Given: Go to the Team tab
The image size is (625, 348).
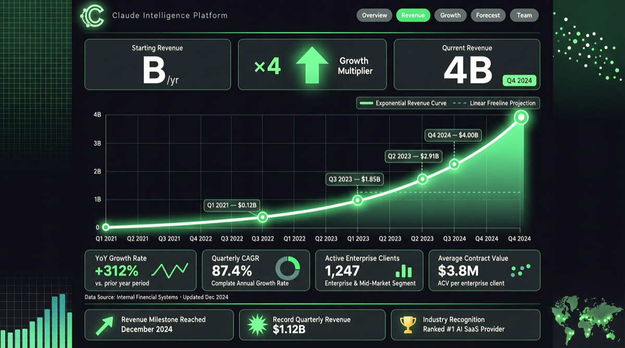Looking at the screenshot, I should tap(524, 15).
